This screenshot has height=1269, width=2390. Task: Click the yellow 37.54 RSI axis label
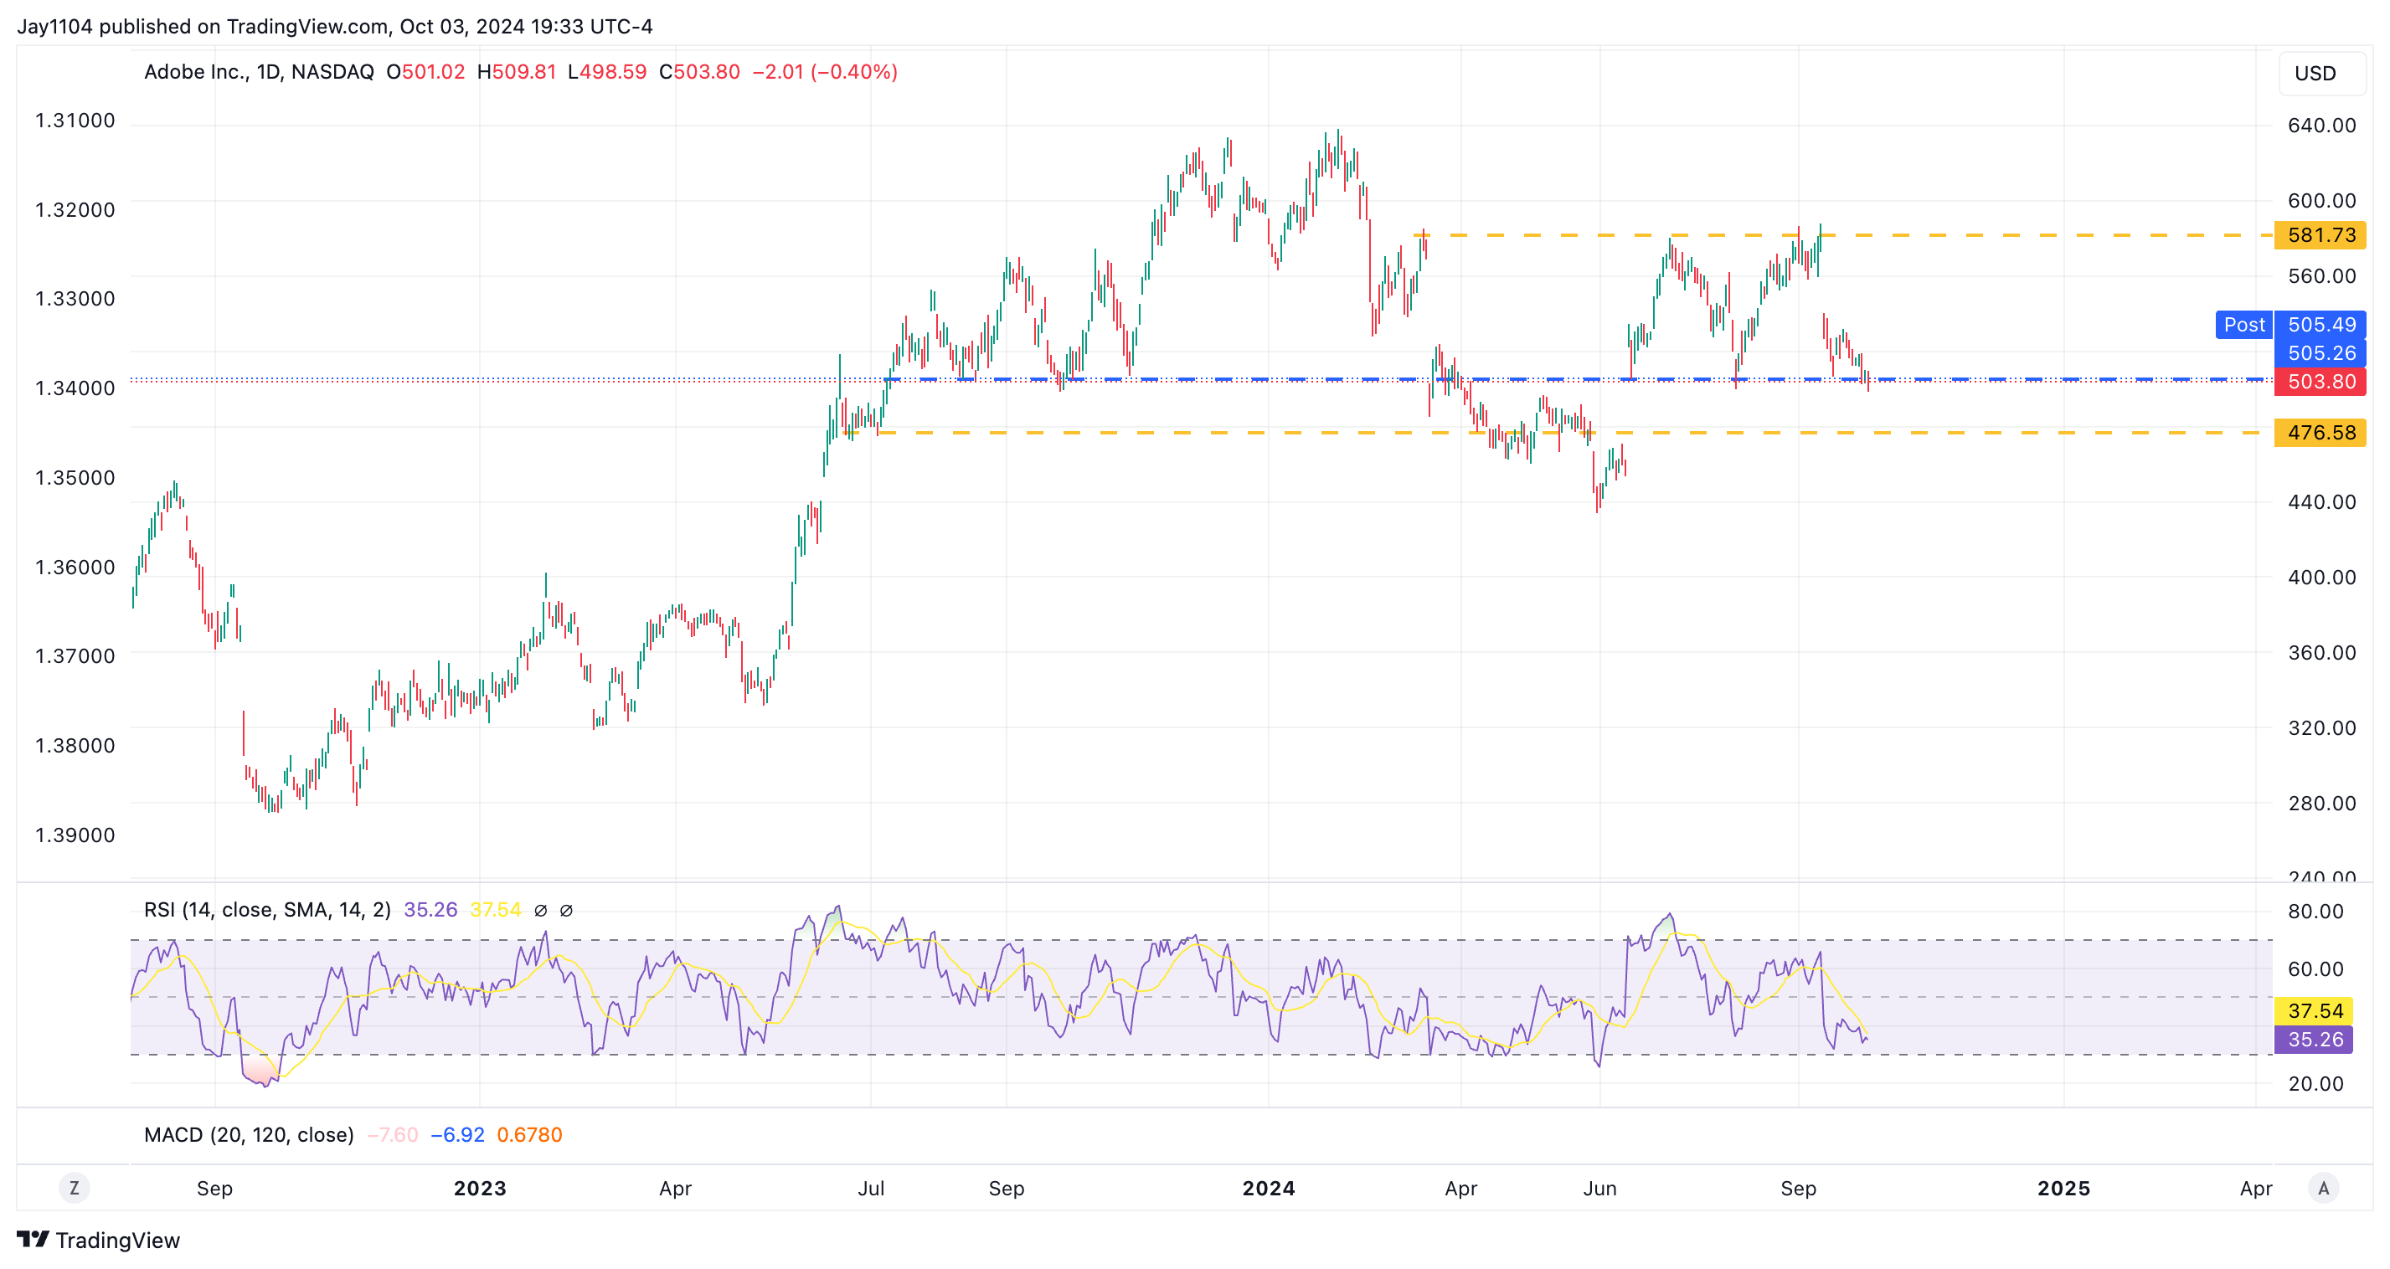click(2315, 1011)
